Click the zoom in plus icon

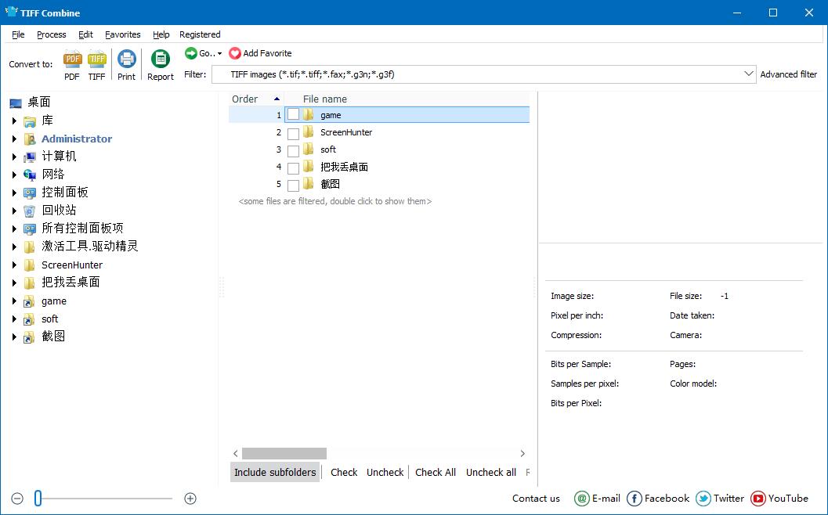pyautogui.click(x=190, y=498)
